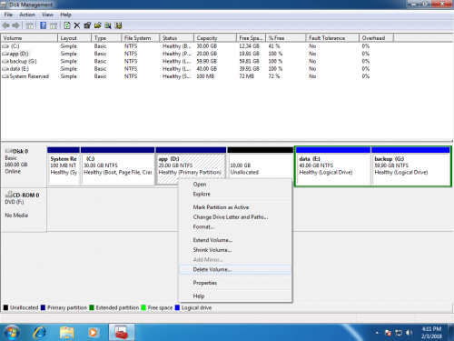Launch Internet Explorer from the taskbar

pyautogui.click(x=40, y=333)
